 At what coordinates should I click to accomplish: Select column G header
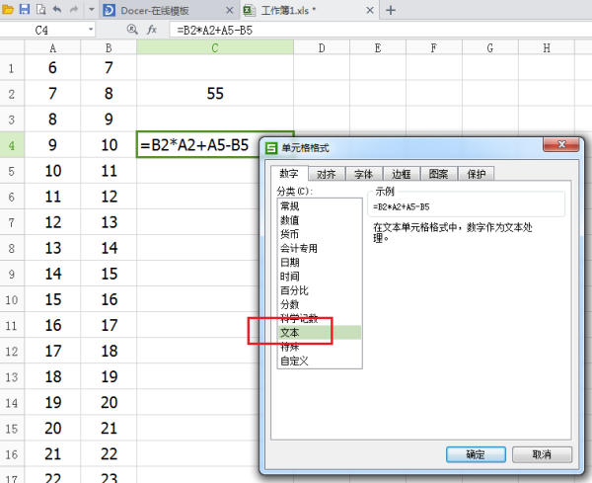click(490, 47)
